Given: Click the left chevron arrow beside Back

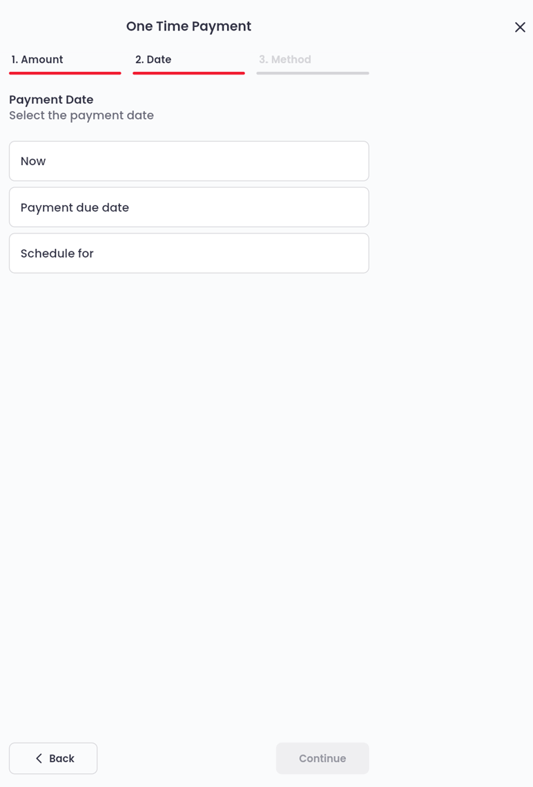Looking at the screenshot, I should pos(39,759).
